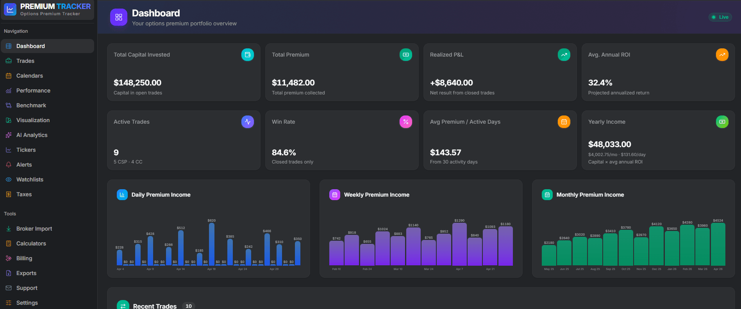Image resolution: width=741 pixels, height=309 pixels.
Task: Navigate to Performance
Action: coord(47,91)
